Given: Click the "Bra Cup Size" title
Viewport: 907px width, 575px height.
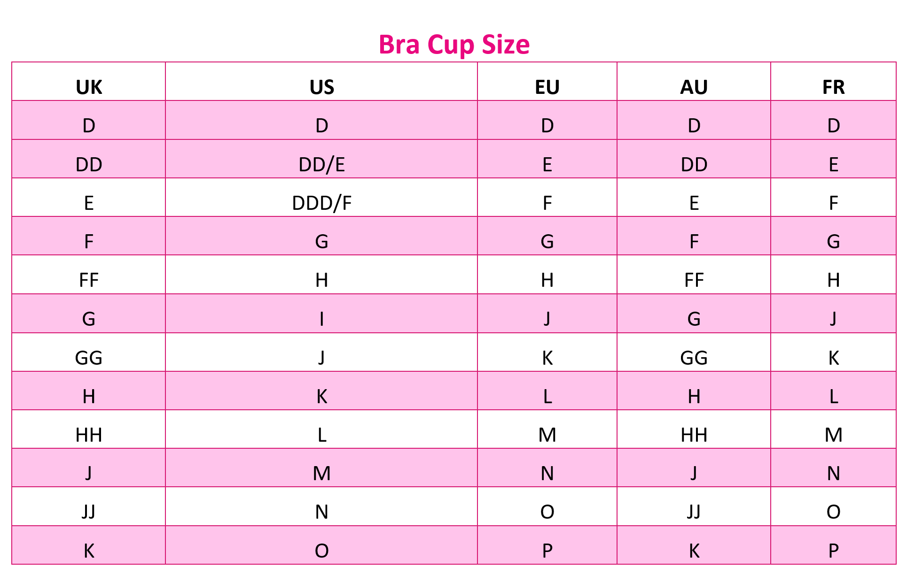Looking at the screenshot, I should click(x=454, y=45).
